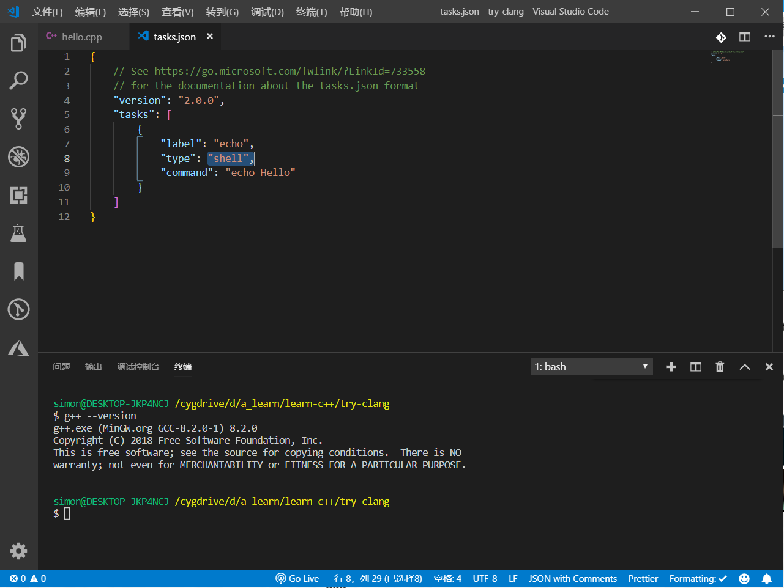This screenshot has width=784, height=588.
Task: Maximize the panel with up chevron
Action: (745, 367)
